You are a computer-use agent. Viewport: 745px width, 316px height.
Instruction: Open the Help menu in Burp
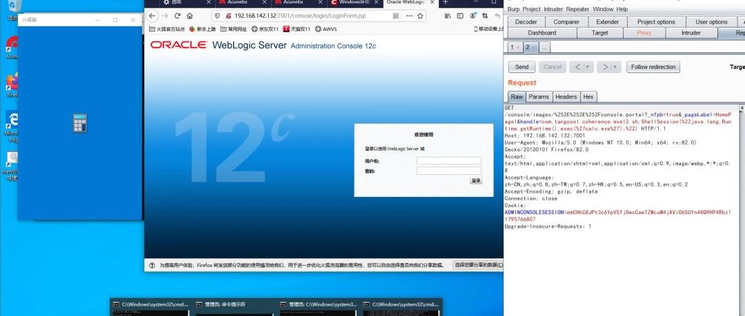[x=622, y=9]
